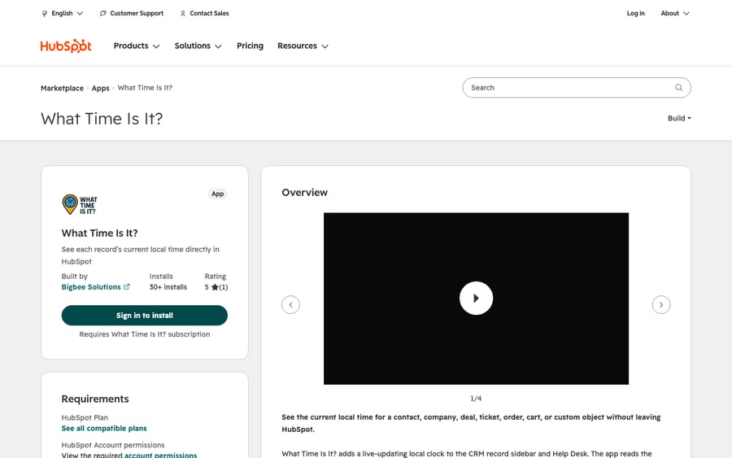This screenshot has height=458, width=732.
Task: Expand the Resources menu
Action: (303, 46)
